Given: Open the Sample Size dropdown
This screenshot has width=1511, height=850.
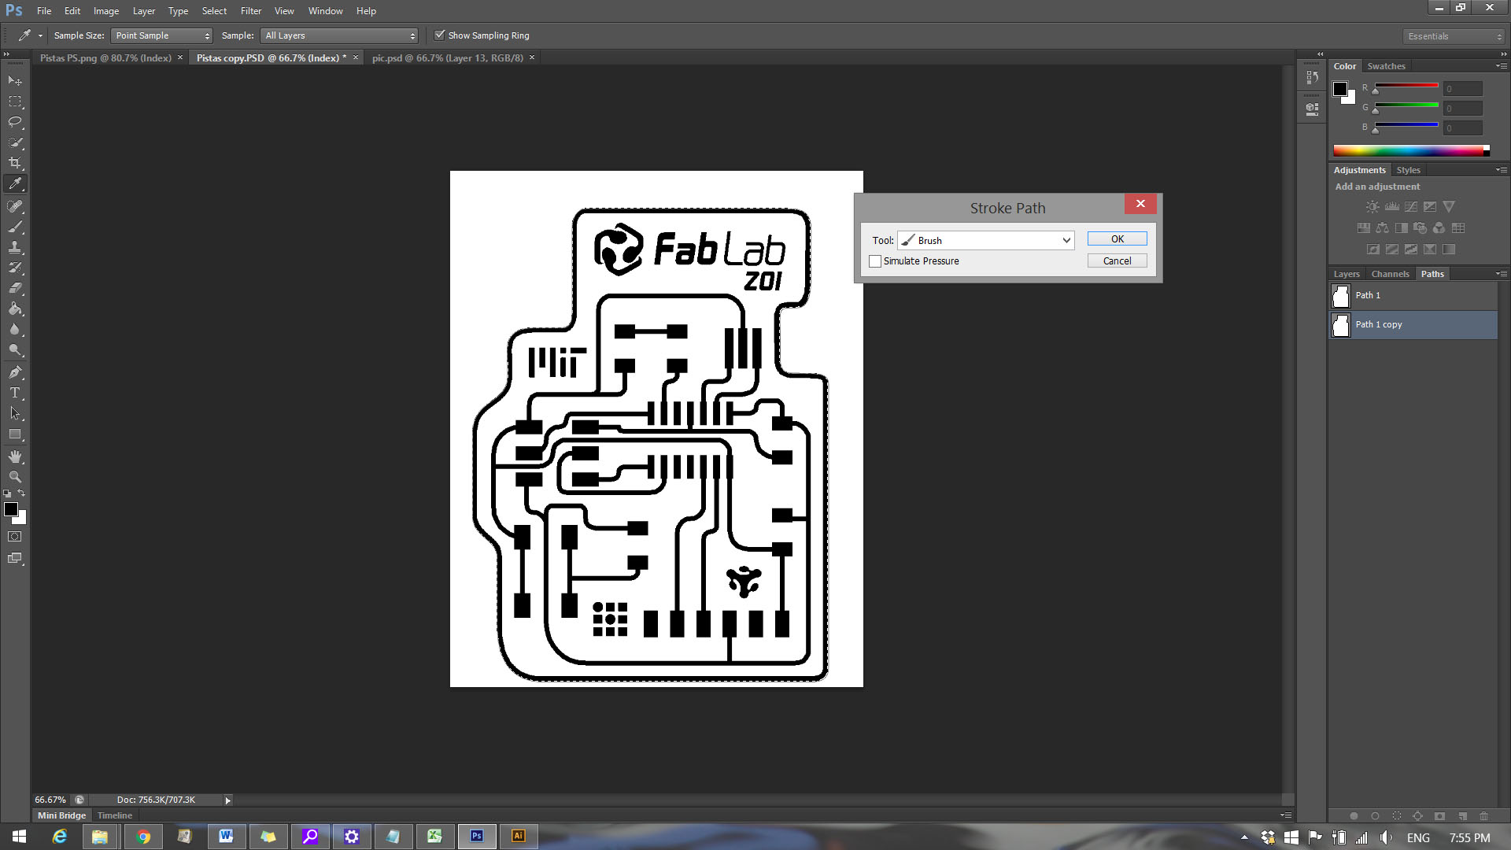Looking at the screenshot, I should pos(162,35).
